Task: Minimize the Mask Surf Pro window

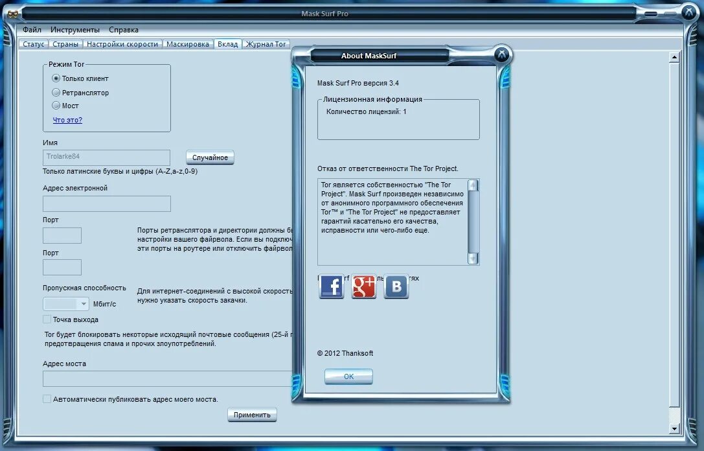Action: pos(651,14)
